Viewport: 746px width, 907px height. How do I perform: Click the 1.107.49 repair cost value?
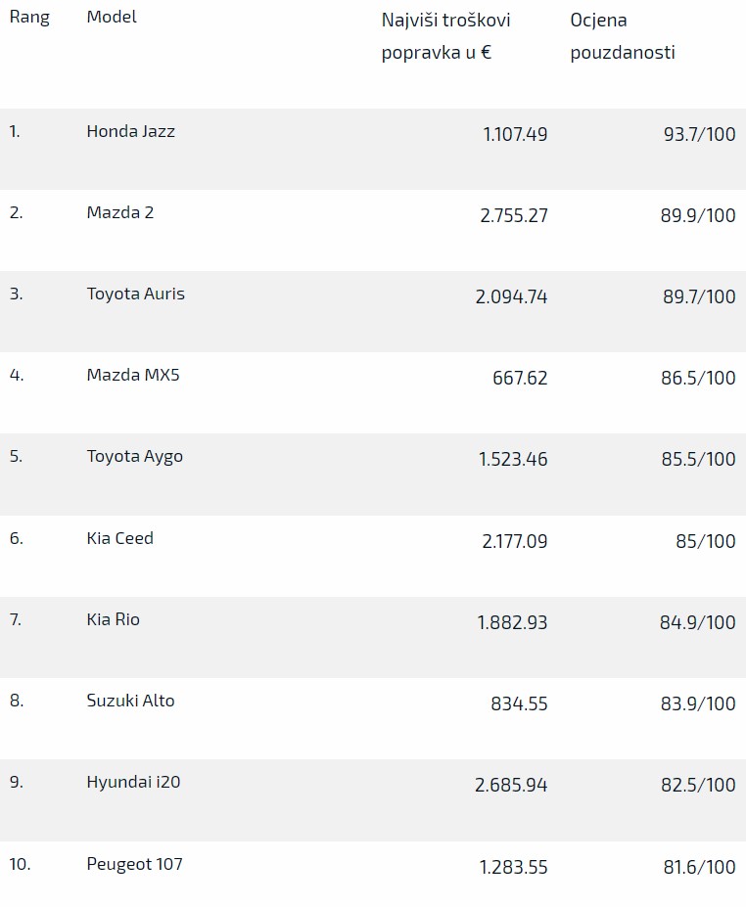pyautogui.click(x=515, y=134)
